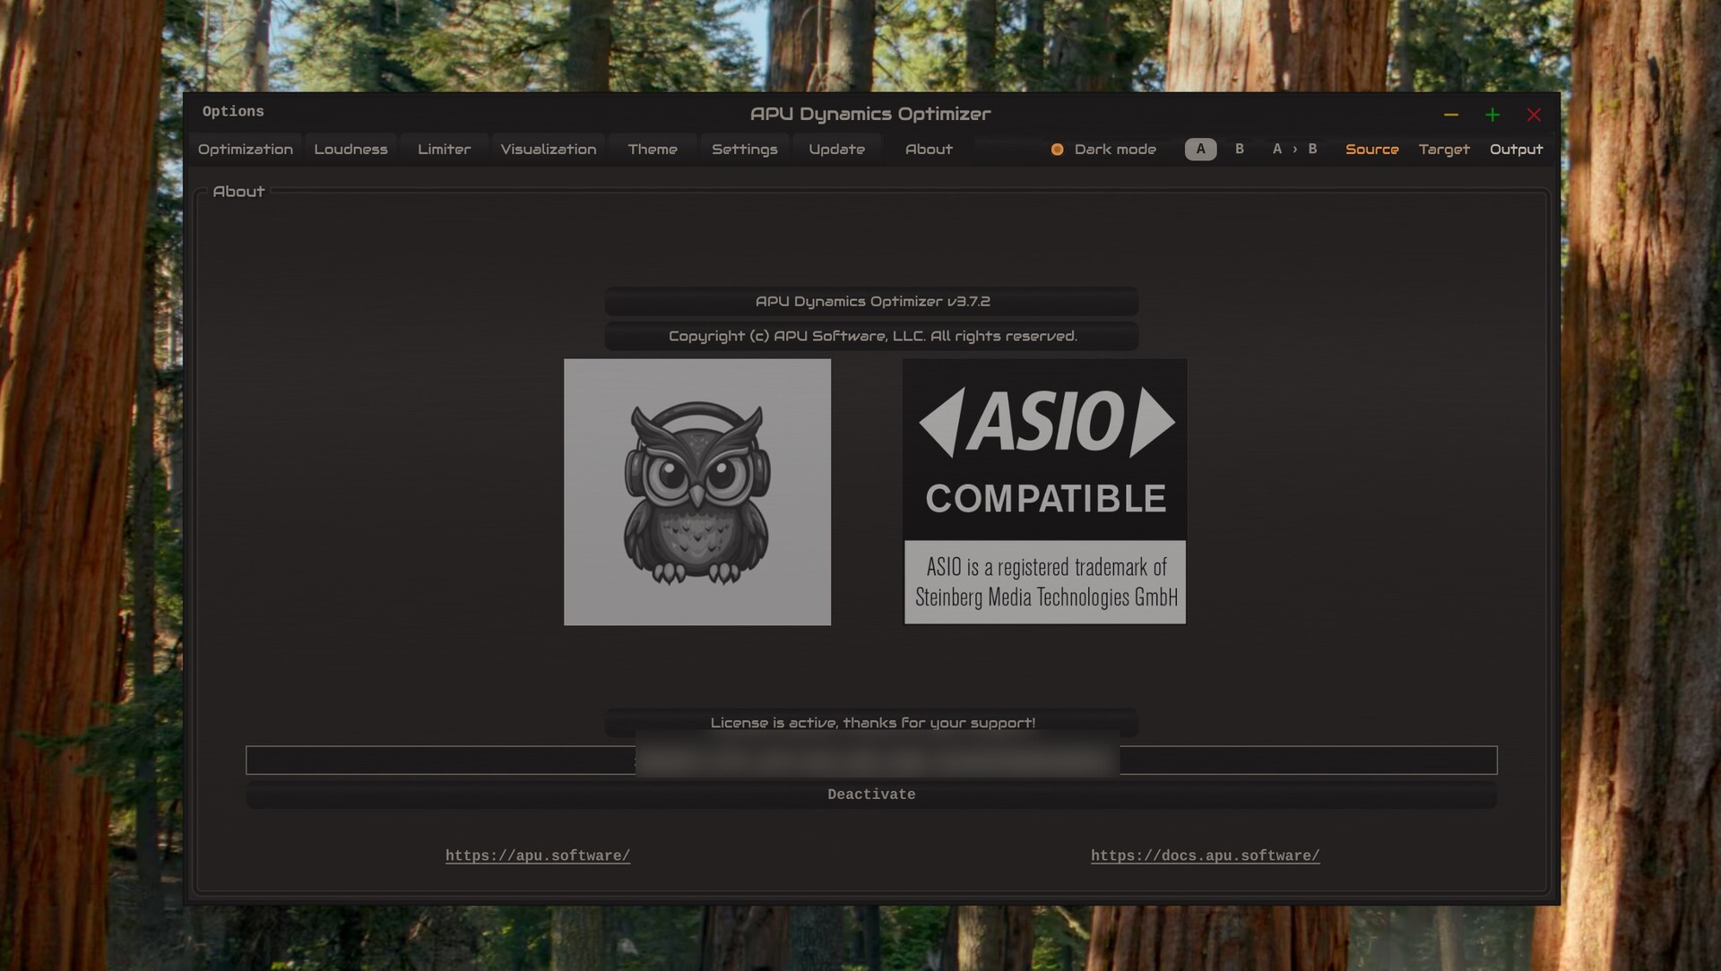Show the Source view

click(x=1371, y=150)
